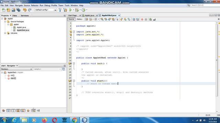Viewport: 220px width, 123px height.
Task: Switch to the Files panel tab
Action: tap(14, 16)
